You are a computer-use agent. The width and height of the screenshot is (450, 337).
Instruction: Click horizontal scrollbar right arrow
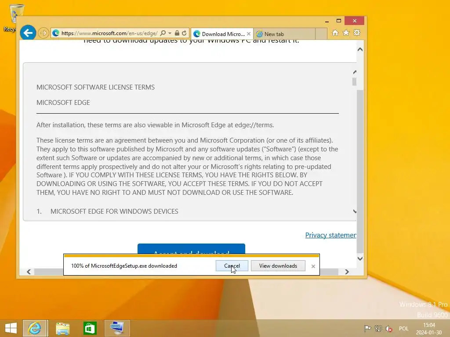[x=347, y=272]
